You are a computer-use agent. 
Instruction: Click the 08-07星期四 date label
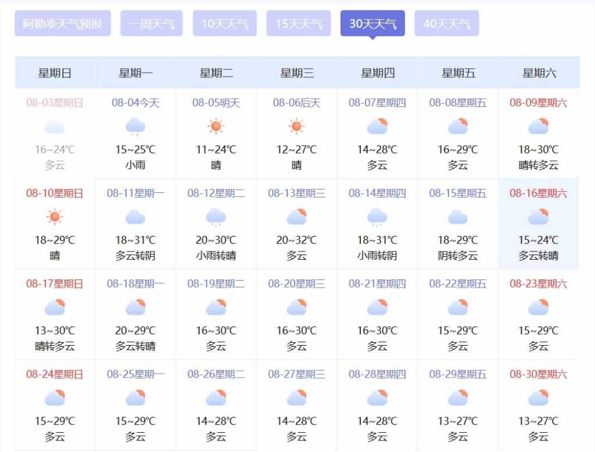click(377, 103)
